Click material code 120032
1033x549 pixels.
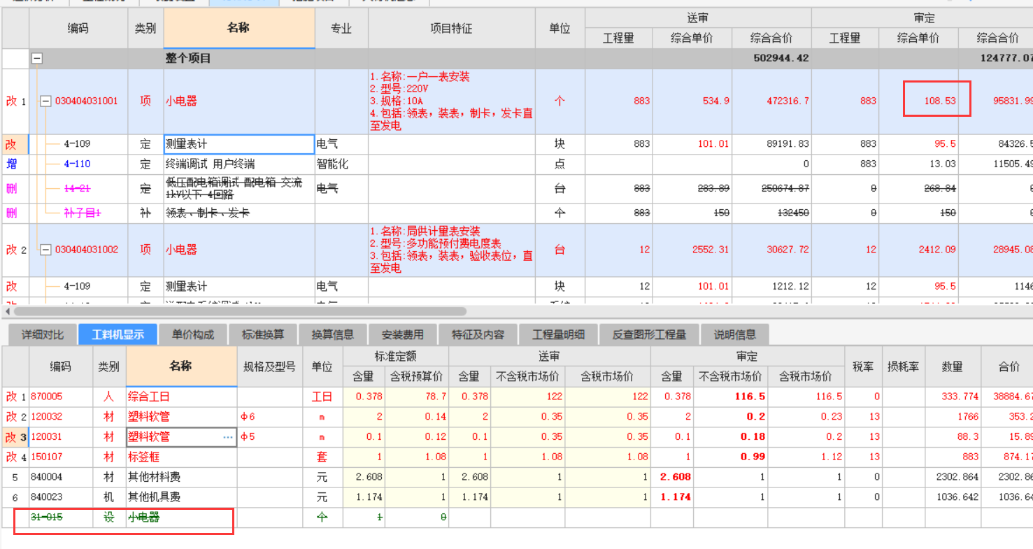[x=62, y=417]
